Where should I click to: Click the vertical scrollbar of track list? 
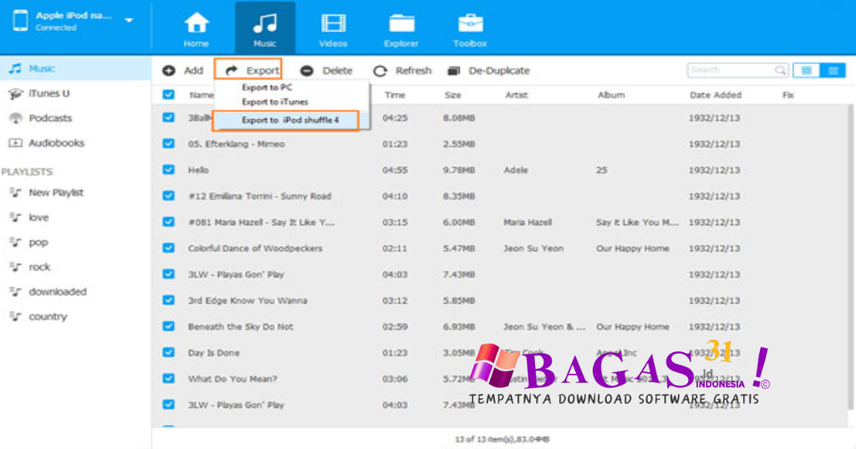[x=850, y=256]
